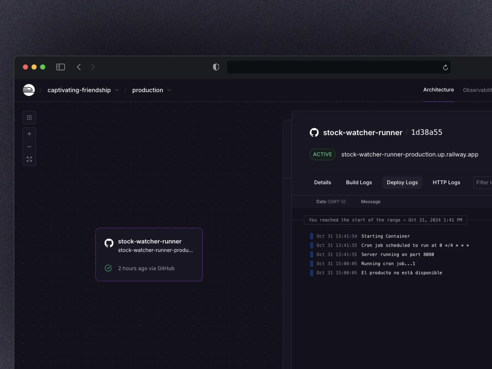492x369 pixels.
Task: Open stock-watcher-runner-production.up.railway.app link
Action: point(410,154)
